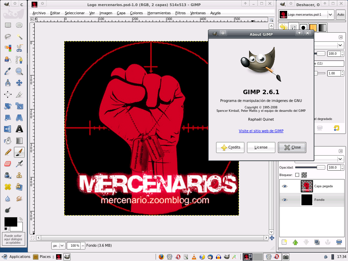
Task: Select the Airbrush tool
Action: pyautogui.click(x=19, y=164)
